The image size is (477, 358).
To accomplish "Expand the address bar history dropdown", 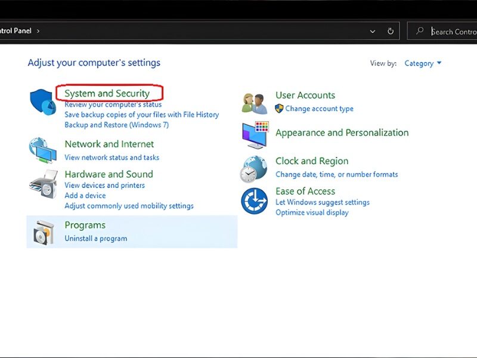I will tap(373, 31).
